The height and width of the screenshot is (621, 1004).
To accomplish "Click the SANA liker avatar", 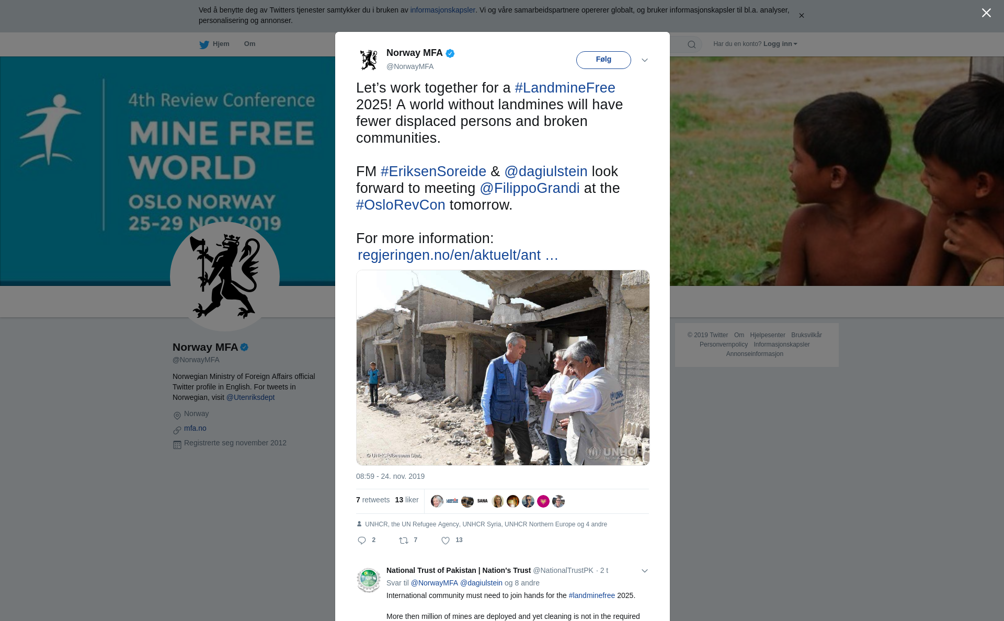I will click(483, 501).
